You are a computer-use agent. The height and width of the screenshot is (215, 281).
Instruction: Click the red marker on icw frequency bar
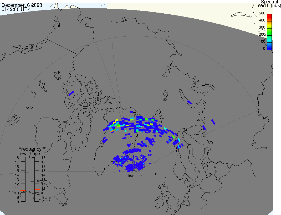click(23, 190)
